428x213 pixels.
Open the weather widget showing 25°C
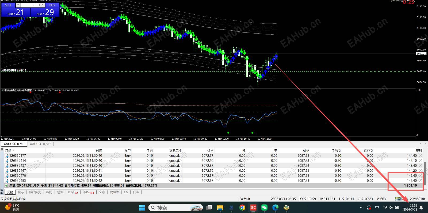point(12,207)
